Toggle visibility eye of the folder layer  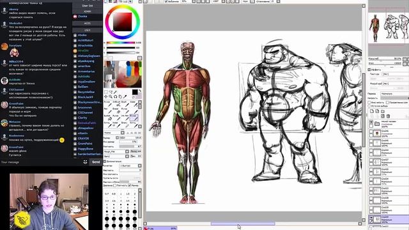point(371,122)
